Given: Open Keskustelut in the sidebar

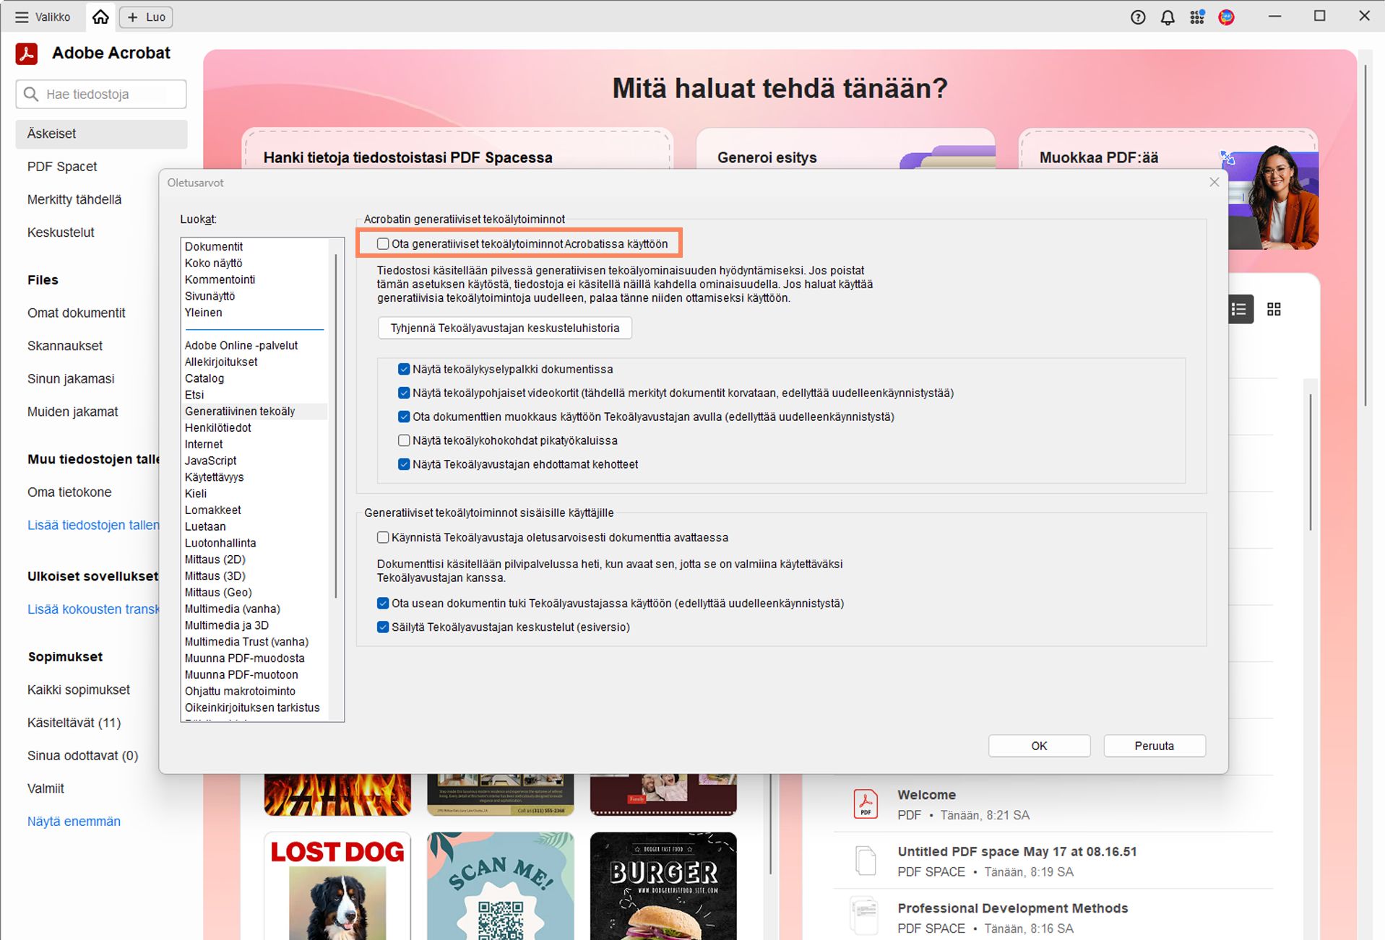Looking at the screenshot, I should 61,232.
